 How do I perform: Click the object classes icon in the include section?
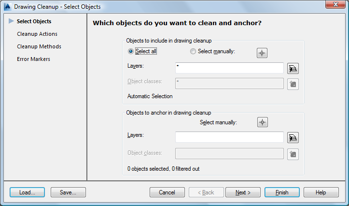click(293, 84)
